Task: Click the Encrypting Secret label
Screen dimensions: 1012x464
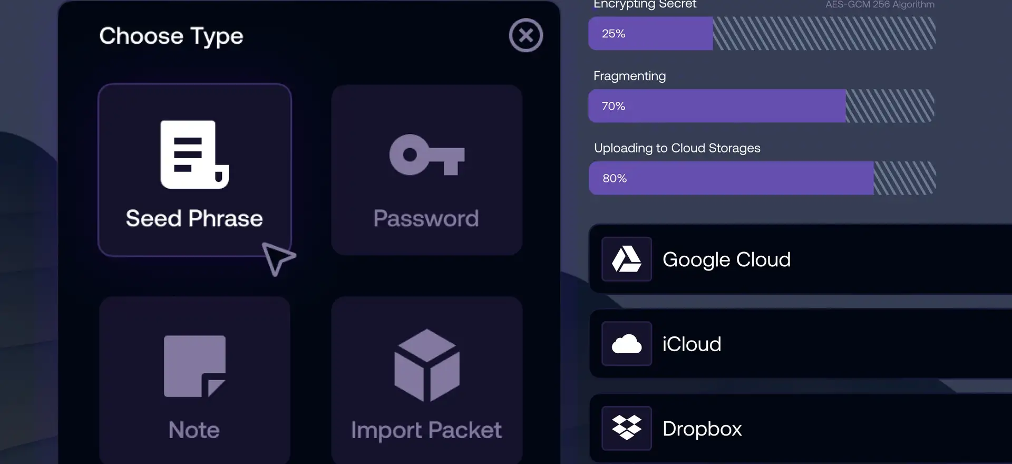Action: point(645,5)
